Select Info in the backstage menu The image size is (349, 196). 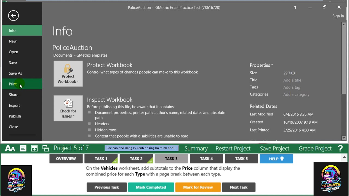22,30
